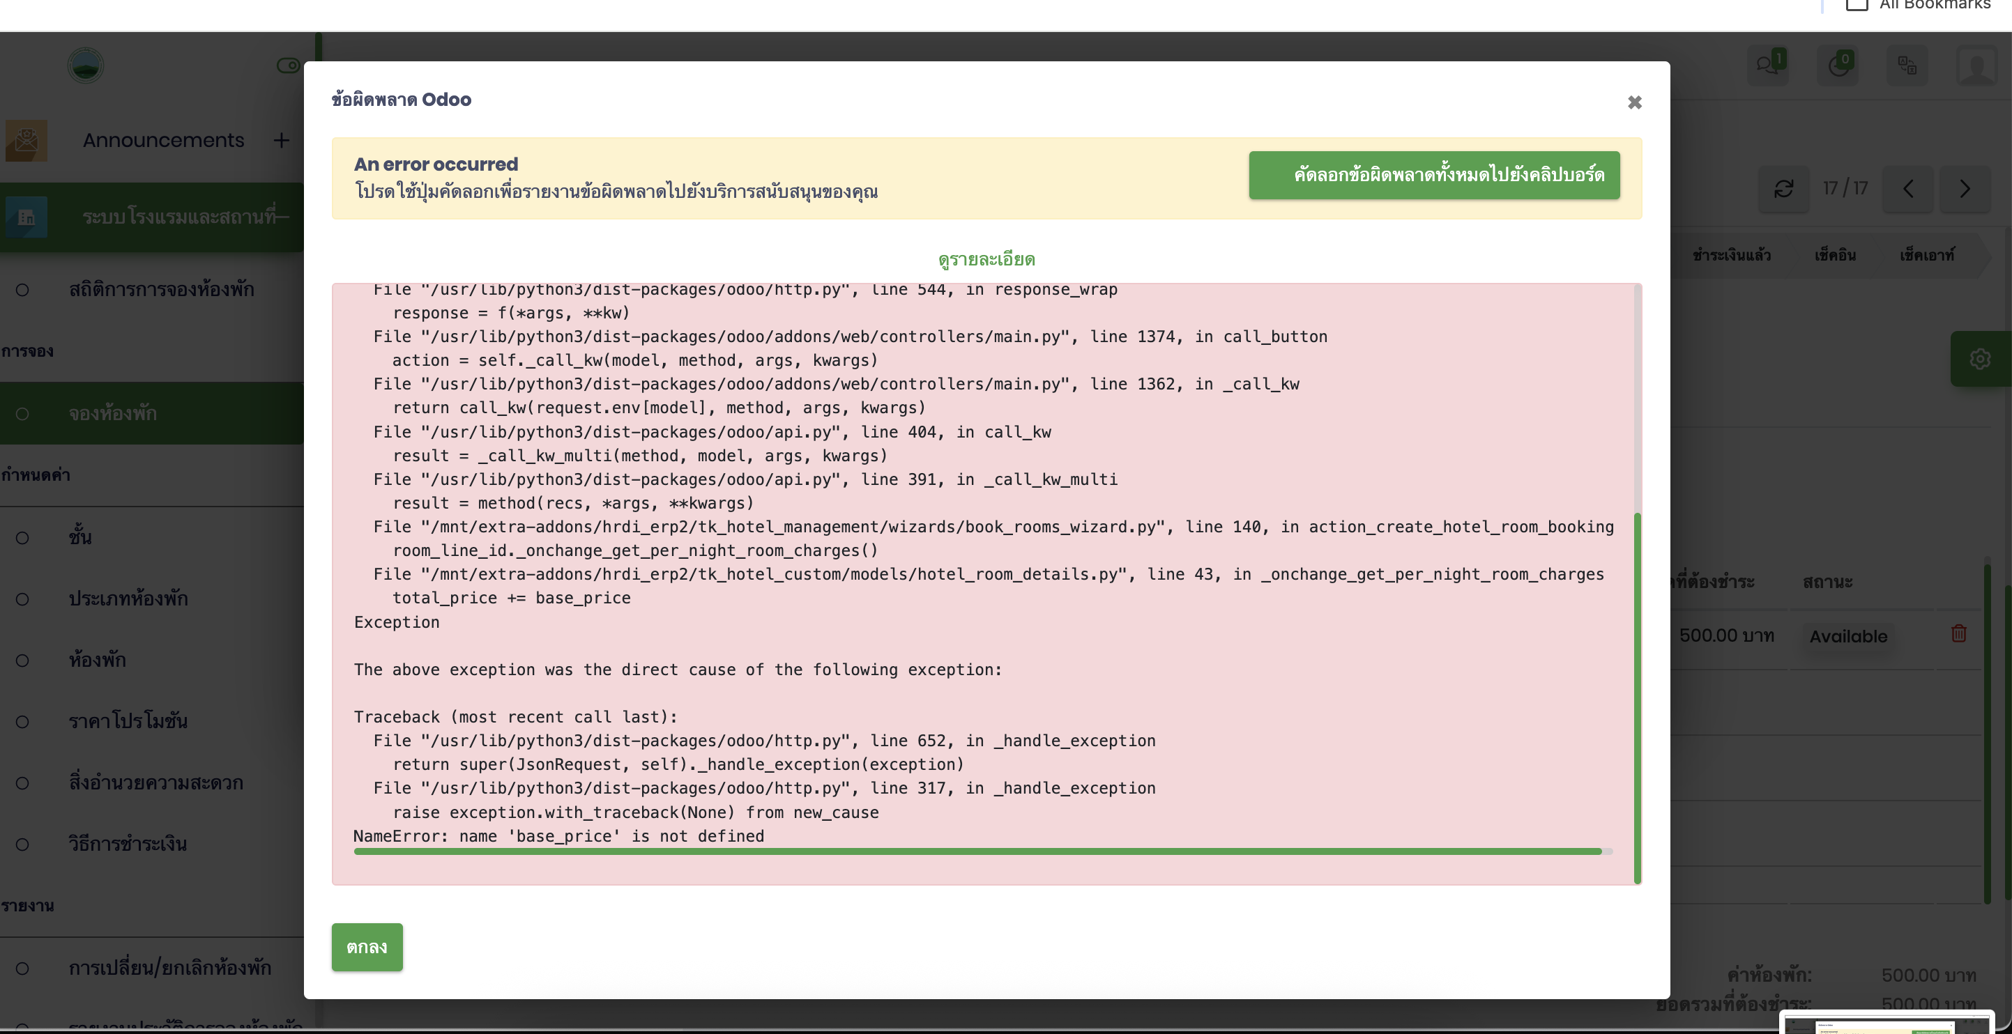Open the activities clock icon
Screen dimensions: 2012x1034
tap(1837, 65)
